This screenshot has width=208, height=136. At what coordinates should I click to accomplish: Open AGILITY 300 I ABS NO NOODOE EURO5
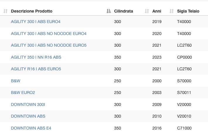pyautogui.click(x=49, y=45)
